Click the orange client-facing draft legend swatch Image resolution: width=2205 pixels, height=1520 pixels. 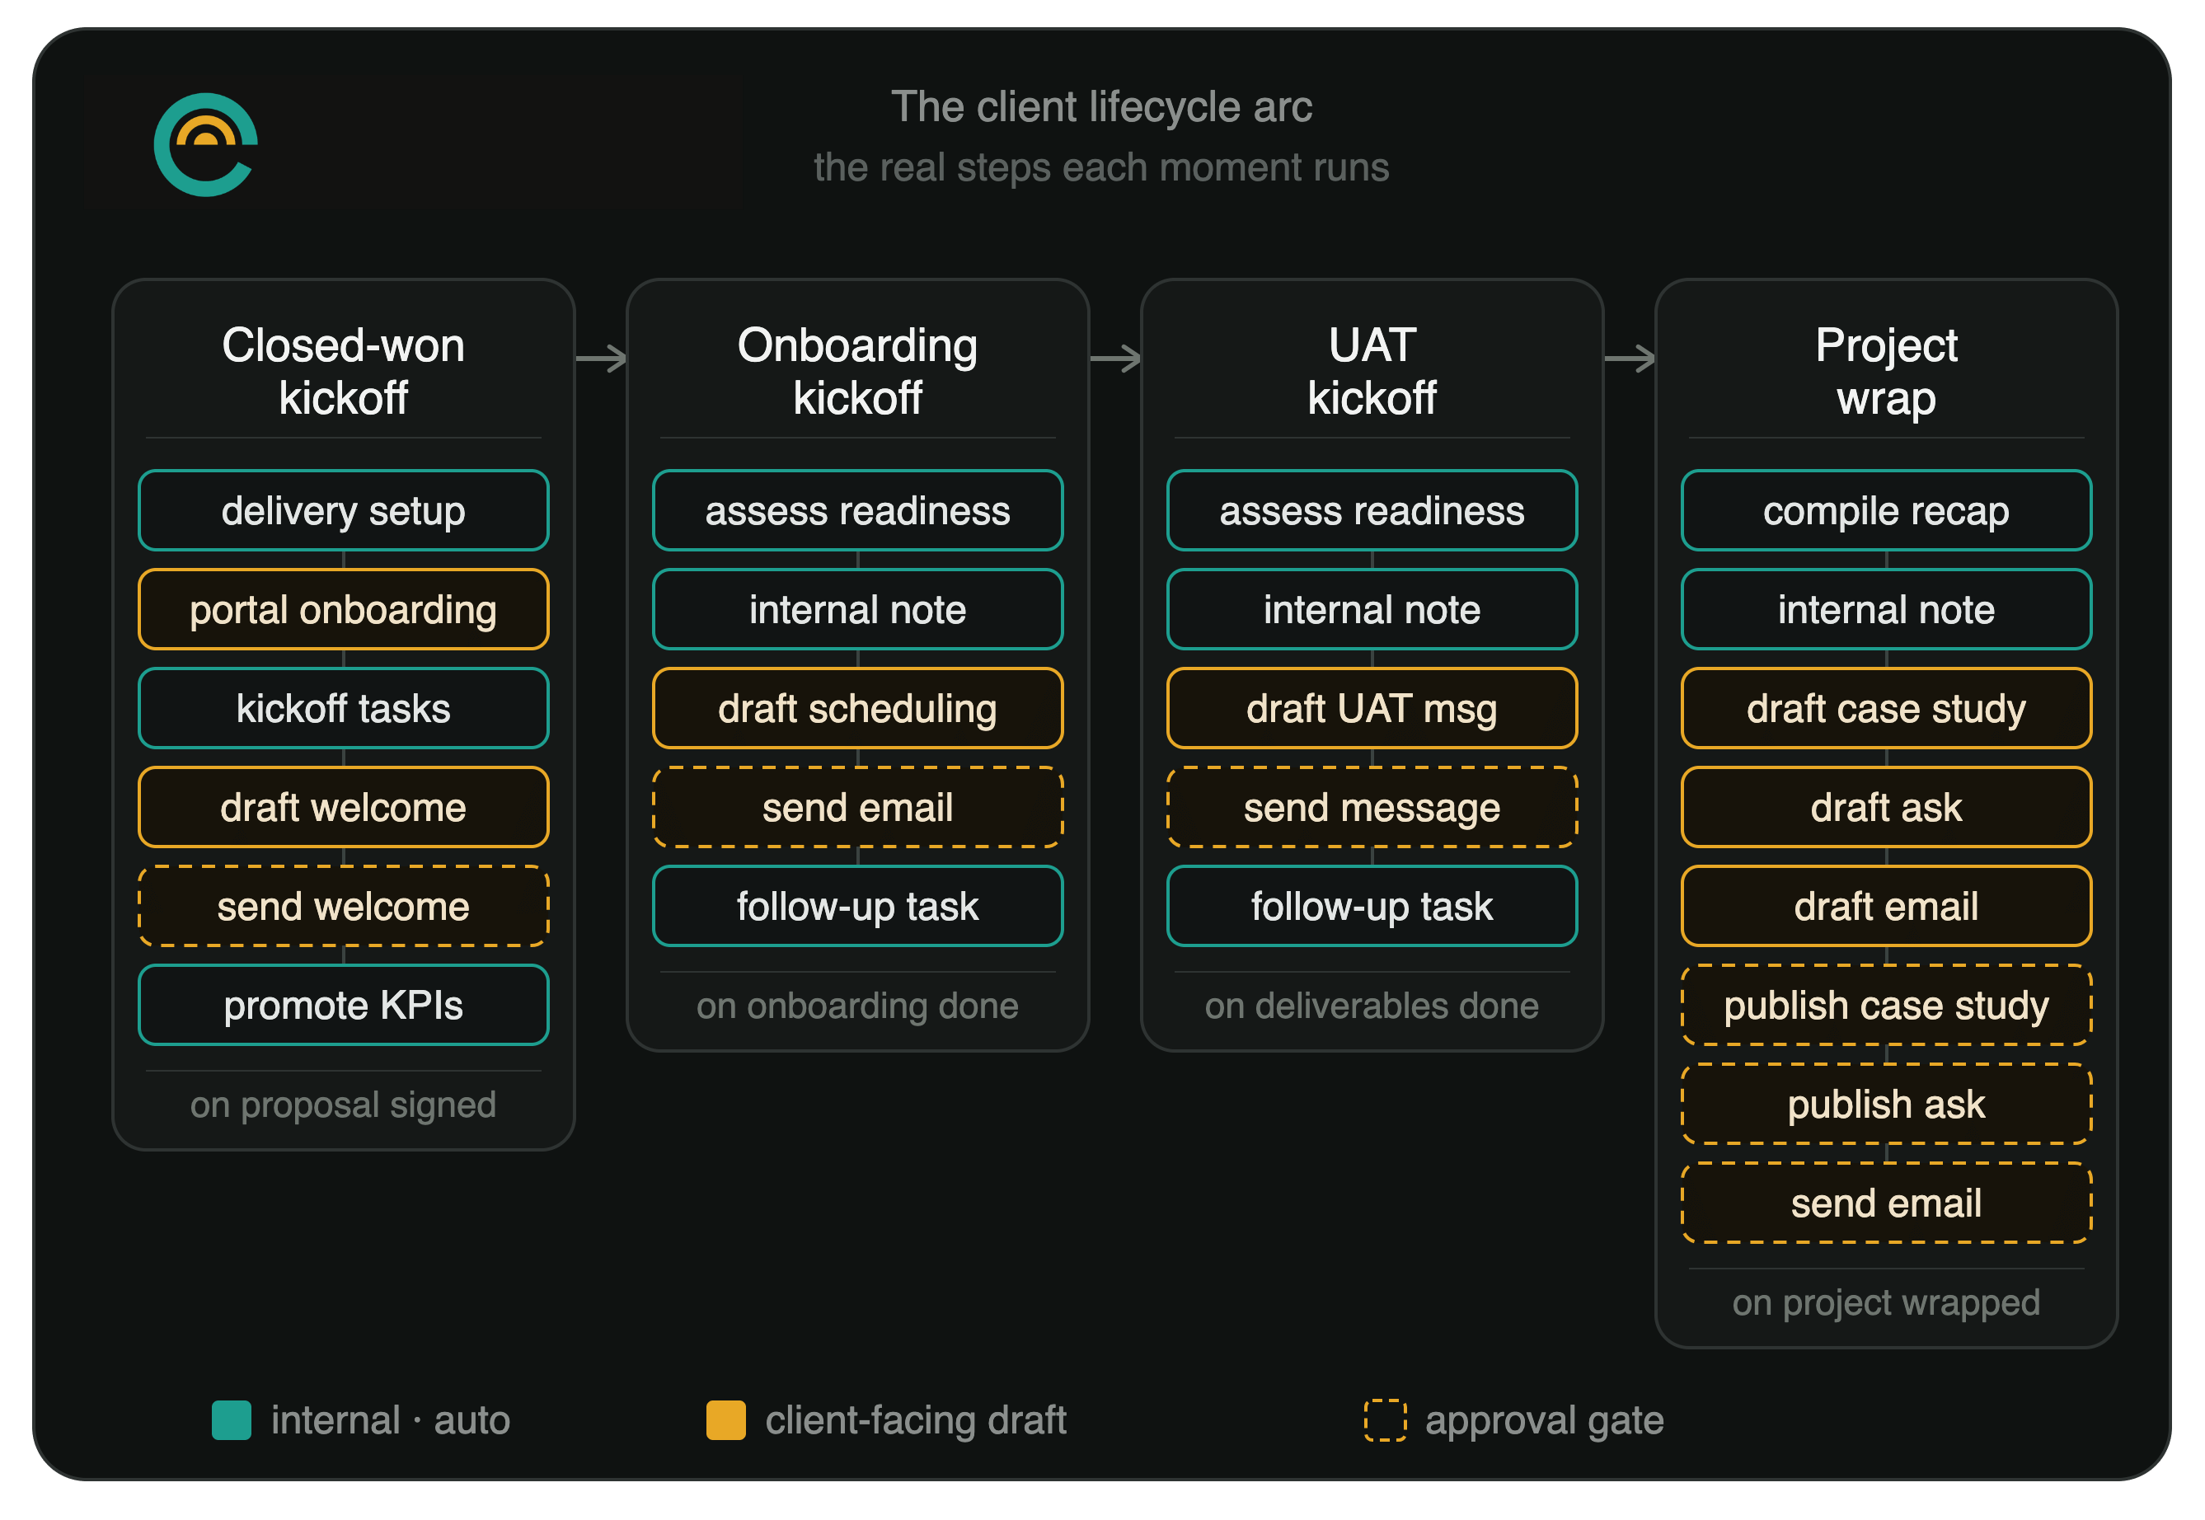tap(725, 1420)
